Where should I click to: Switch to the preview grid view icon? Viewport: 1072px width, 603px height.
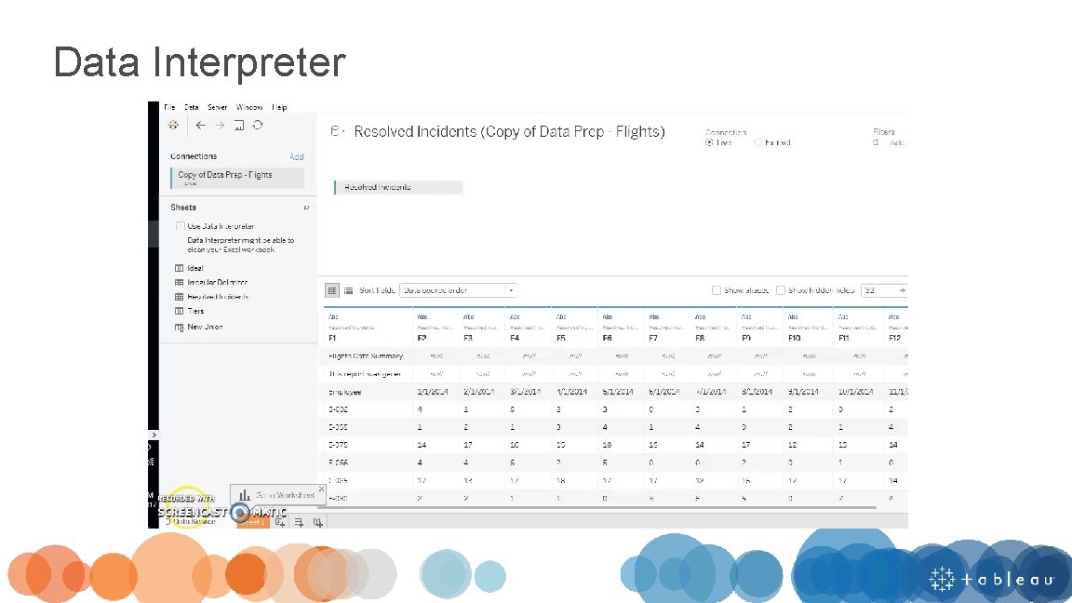[x=331, y=290]
